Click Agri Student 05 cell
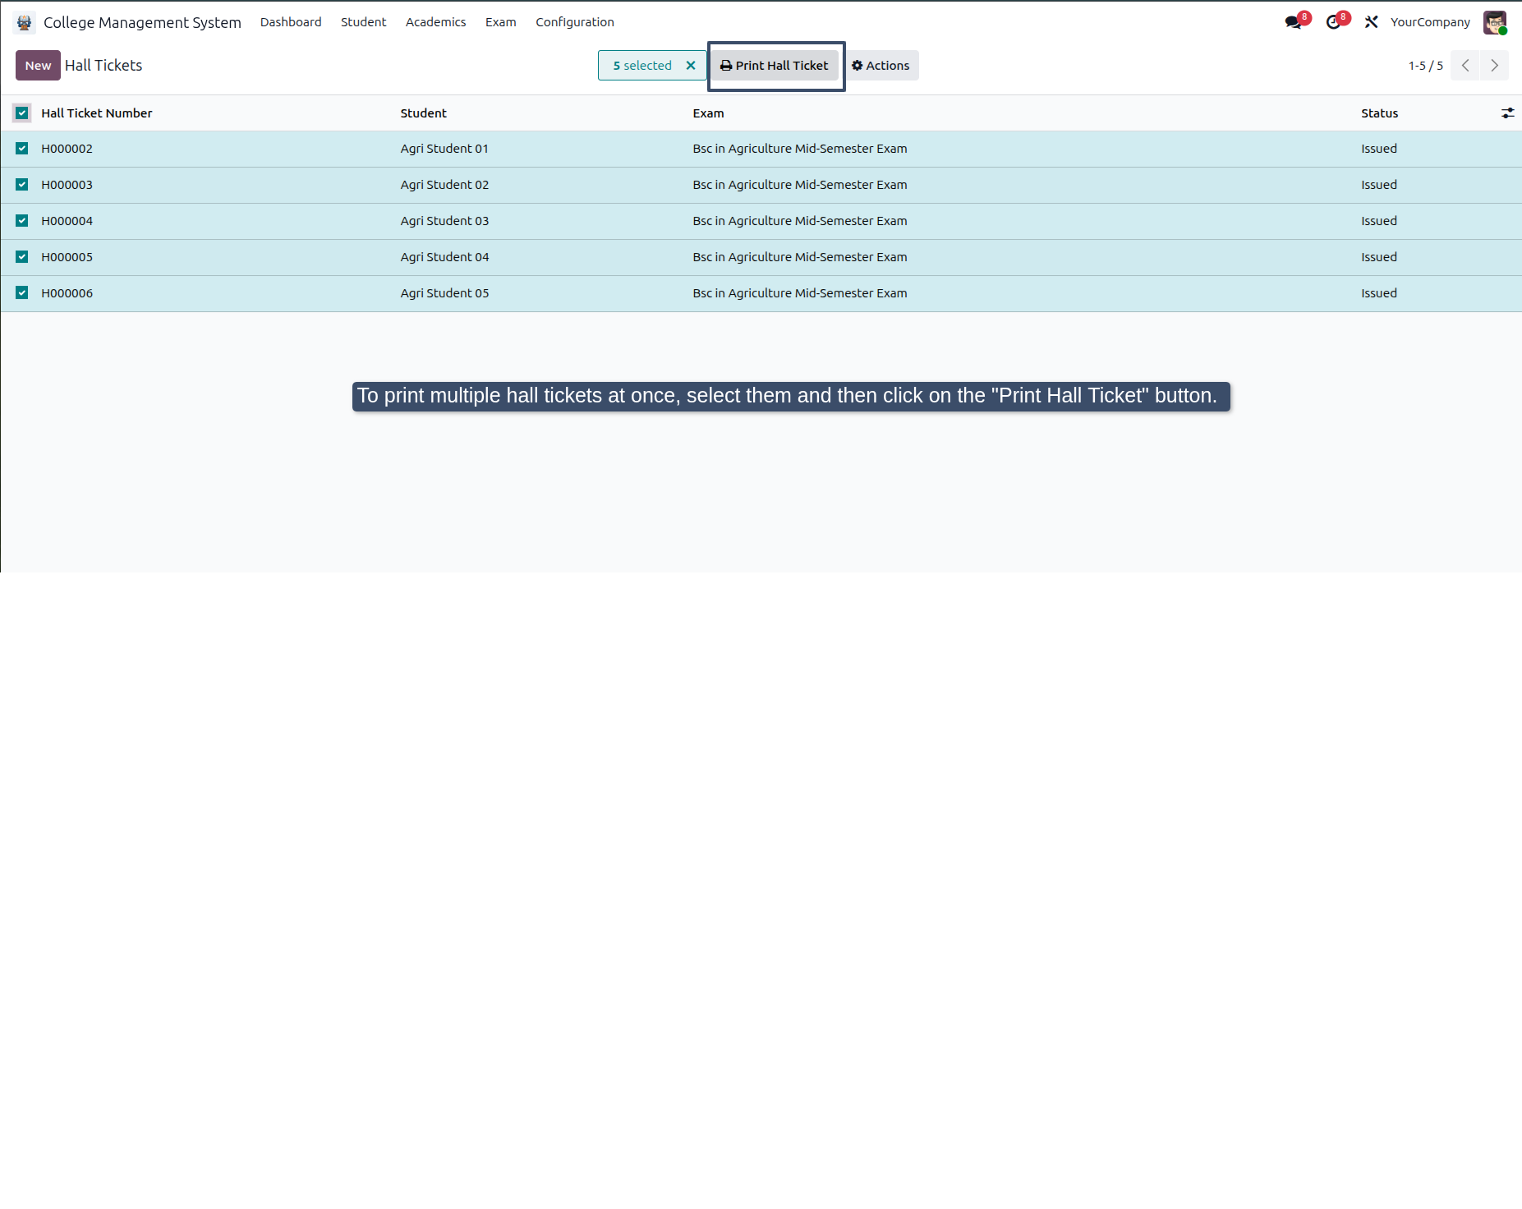The height and width of the screenshot is (1209, 1522). click(x=444, y=293)
